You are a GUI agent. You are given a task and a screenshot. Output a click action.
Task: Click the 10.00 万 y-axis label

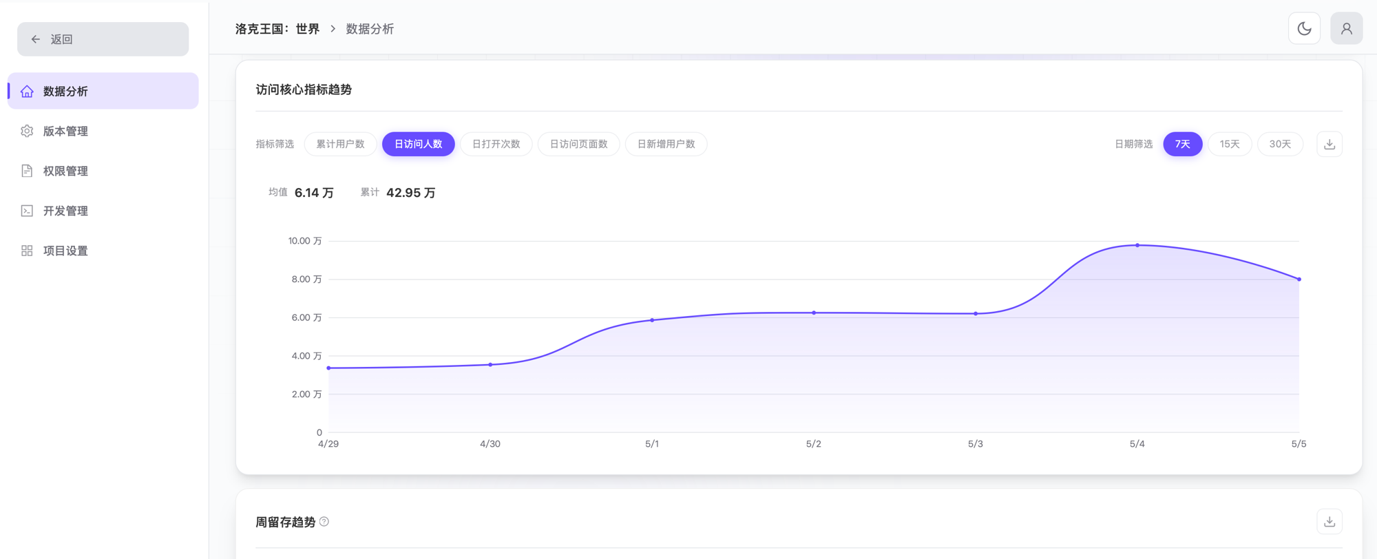tap(305, 241)
